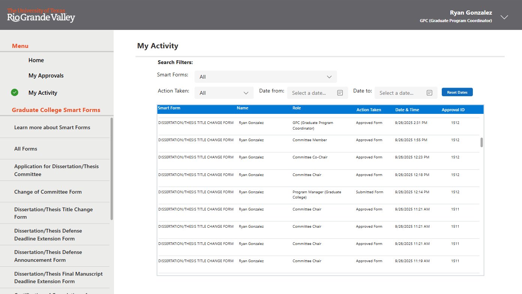Image resolution: width=522 pixels, height=294 pixels.
Task: Open the All Forms link
Action: (25, 149)
